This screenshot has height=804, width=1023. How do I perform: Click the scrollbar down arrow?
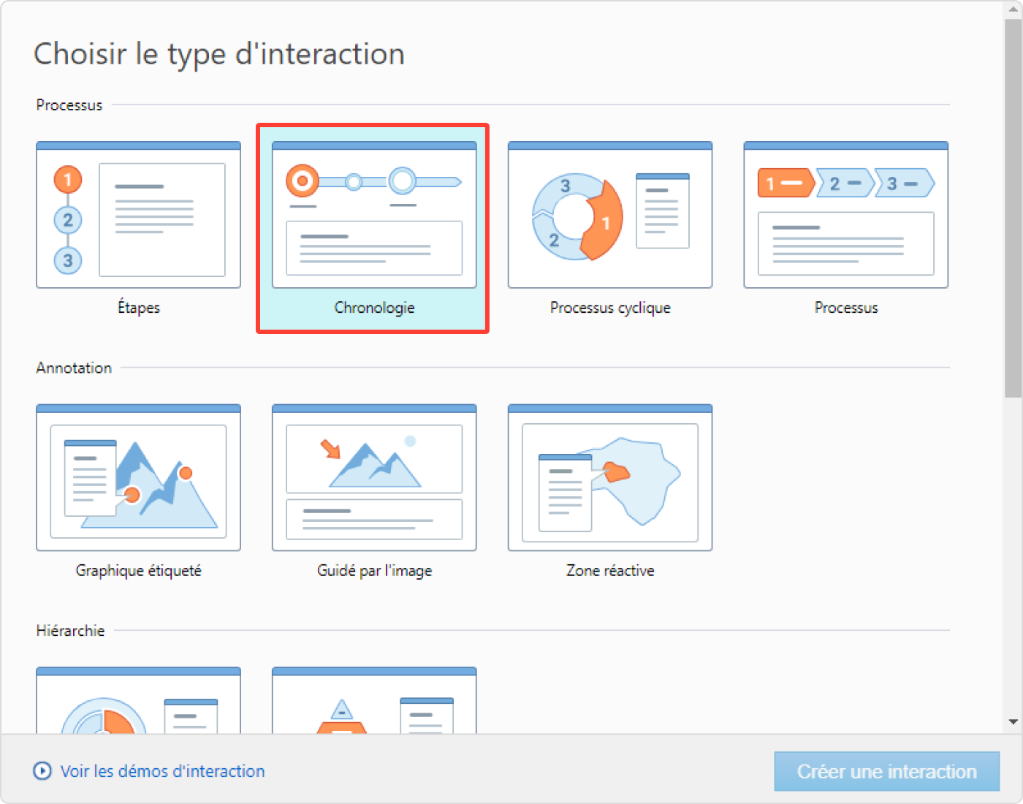pyautogui.click(x=1013, y=721)
